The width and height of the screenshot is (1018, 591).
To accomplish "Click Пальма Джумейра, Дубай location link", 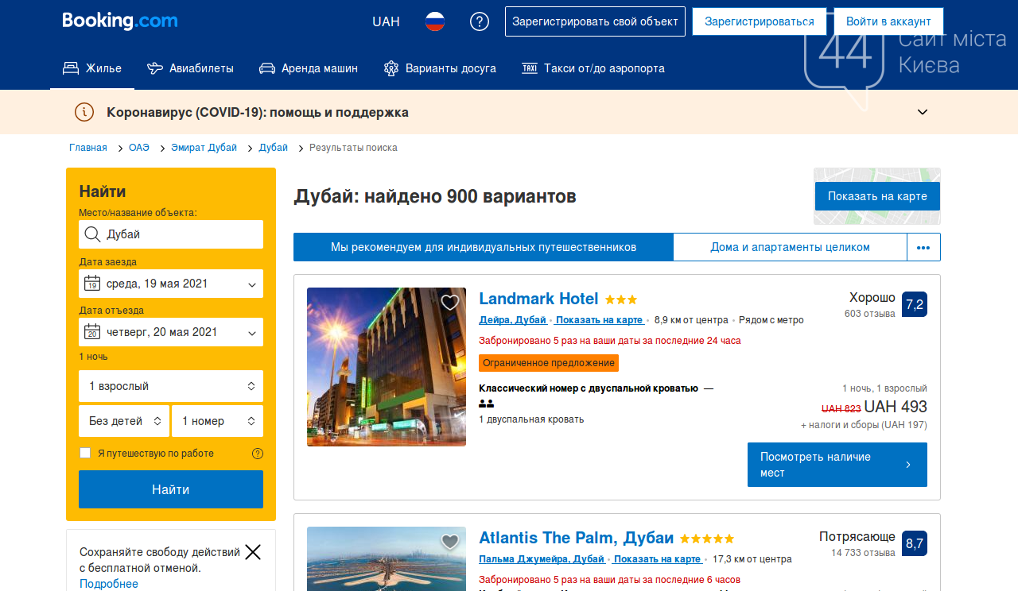I will click(x=542, y=559).
